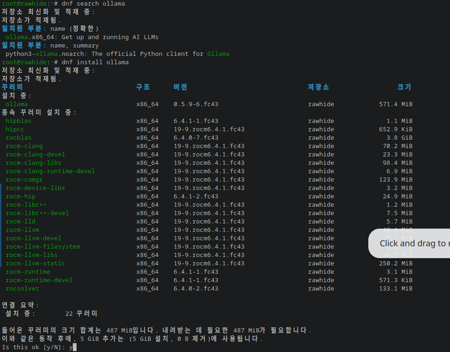Viewport: 450px width, 352px height.
Task: Click the "dnf search ollama" command text
Action: coord(93,4)
